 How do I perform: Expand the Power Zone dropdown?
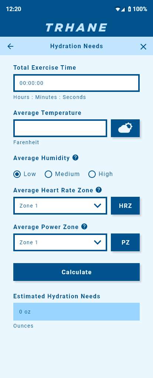[x=60, y=242]
